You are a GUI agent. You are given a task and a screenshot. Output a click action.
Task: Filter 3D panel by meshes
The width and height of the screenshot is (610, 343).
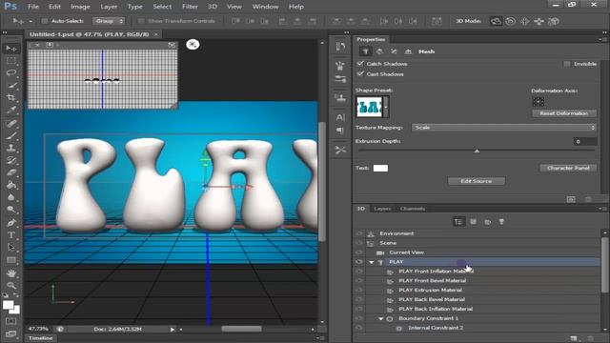[473, 222]
